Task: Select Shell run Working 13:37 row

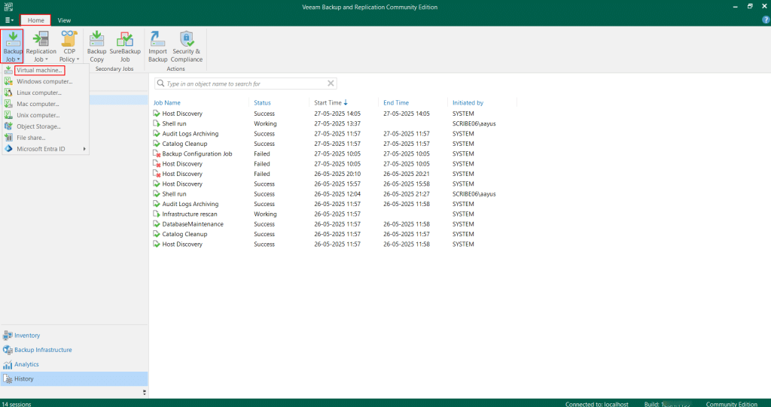Action: point(334,123)
